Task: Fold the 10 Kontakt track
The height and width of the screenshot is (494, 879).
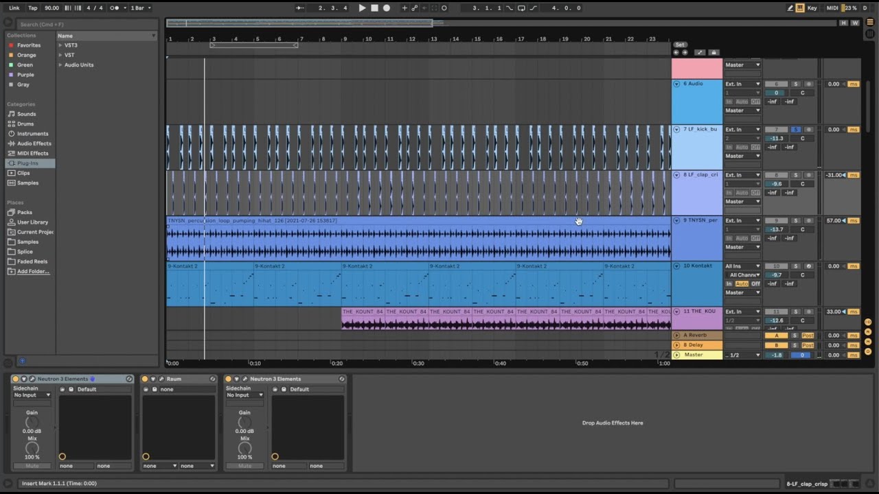Action: [x=676, y=266]
